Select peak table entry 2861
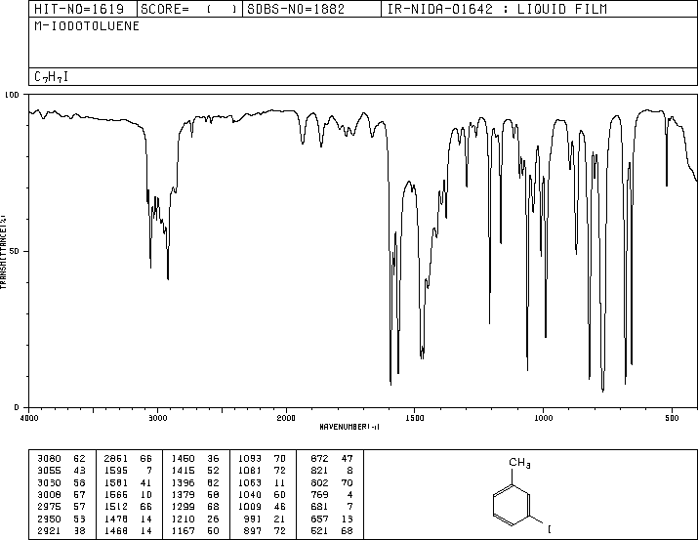Screen dimensions: 698x540 pyautogui.click(x=116, y=459)
